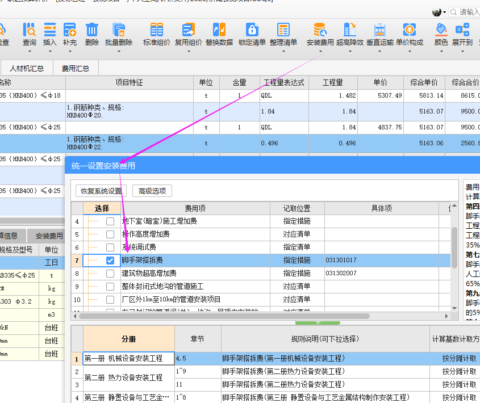This screenshot has width=480, height=403.
Task: Click 第三册 静置设备与工艺金 row cell
Action: [x=128, y=397]
